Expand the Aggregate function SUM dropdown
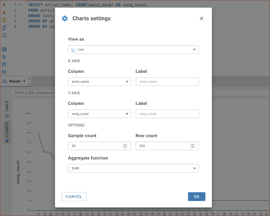The height and width of the screenshot is (216, 270). [x=133, y=168]
